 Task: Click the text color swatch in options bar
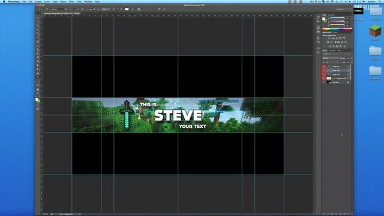pos(127,9)
